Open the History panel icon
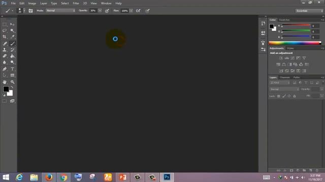The image size is (325, 182). coord(263,23)
